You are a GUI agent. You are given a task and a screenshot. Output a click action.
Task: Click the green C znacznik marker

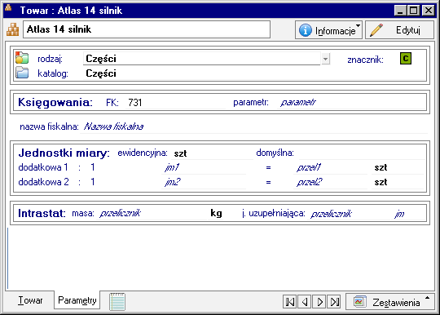[406, 59]
